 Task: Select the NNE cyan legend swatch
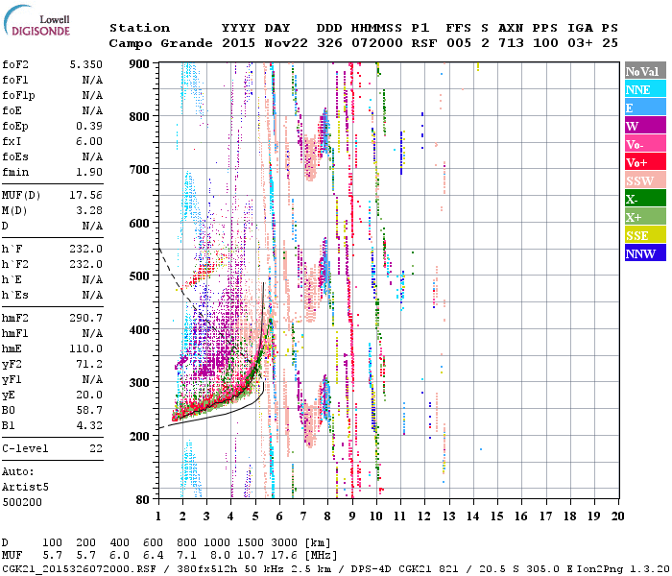[x=645, y=89]
